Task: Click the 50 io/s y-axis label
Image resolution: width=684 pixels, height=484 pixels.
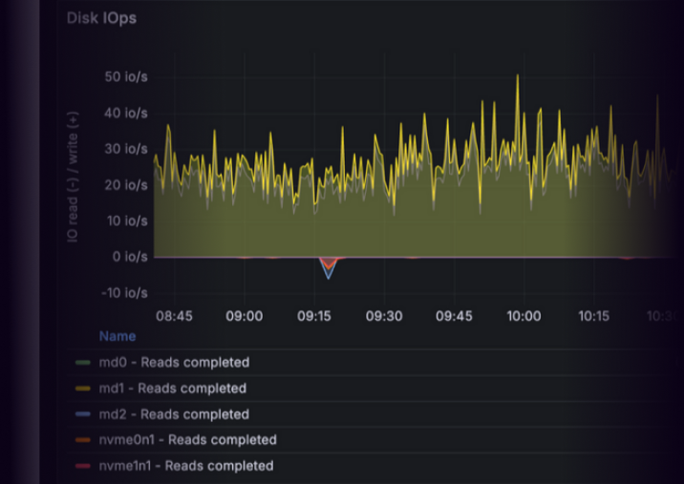Action: (124, 76)
